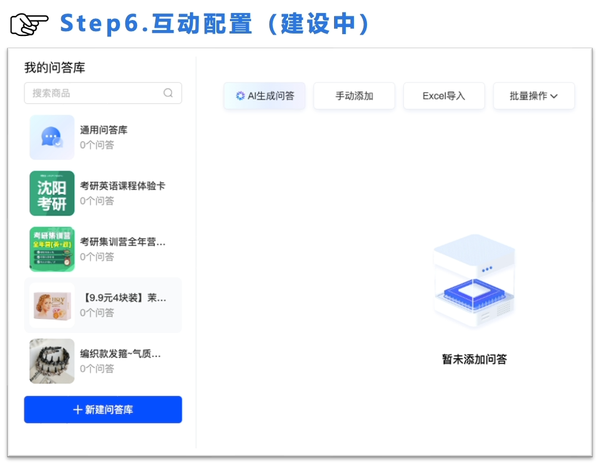Select the 编织款发箍 product thumbnail

[52, 361]
